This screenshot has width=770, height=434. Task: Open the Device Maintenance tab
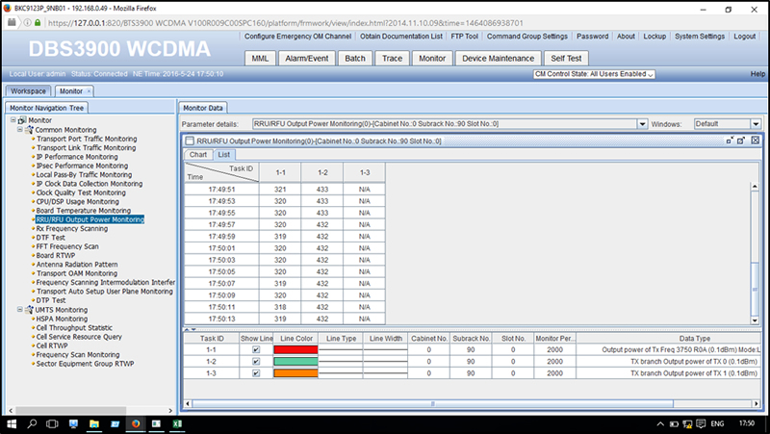pos(498,59)
